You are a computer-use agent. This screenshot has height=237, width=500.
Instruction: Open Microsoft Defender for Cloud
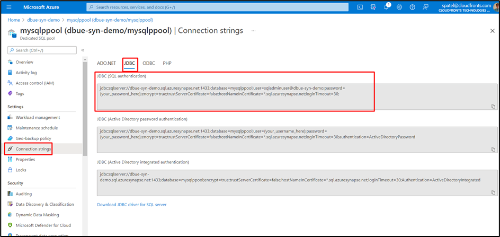(x=43, y=225)
